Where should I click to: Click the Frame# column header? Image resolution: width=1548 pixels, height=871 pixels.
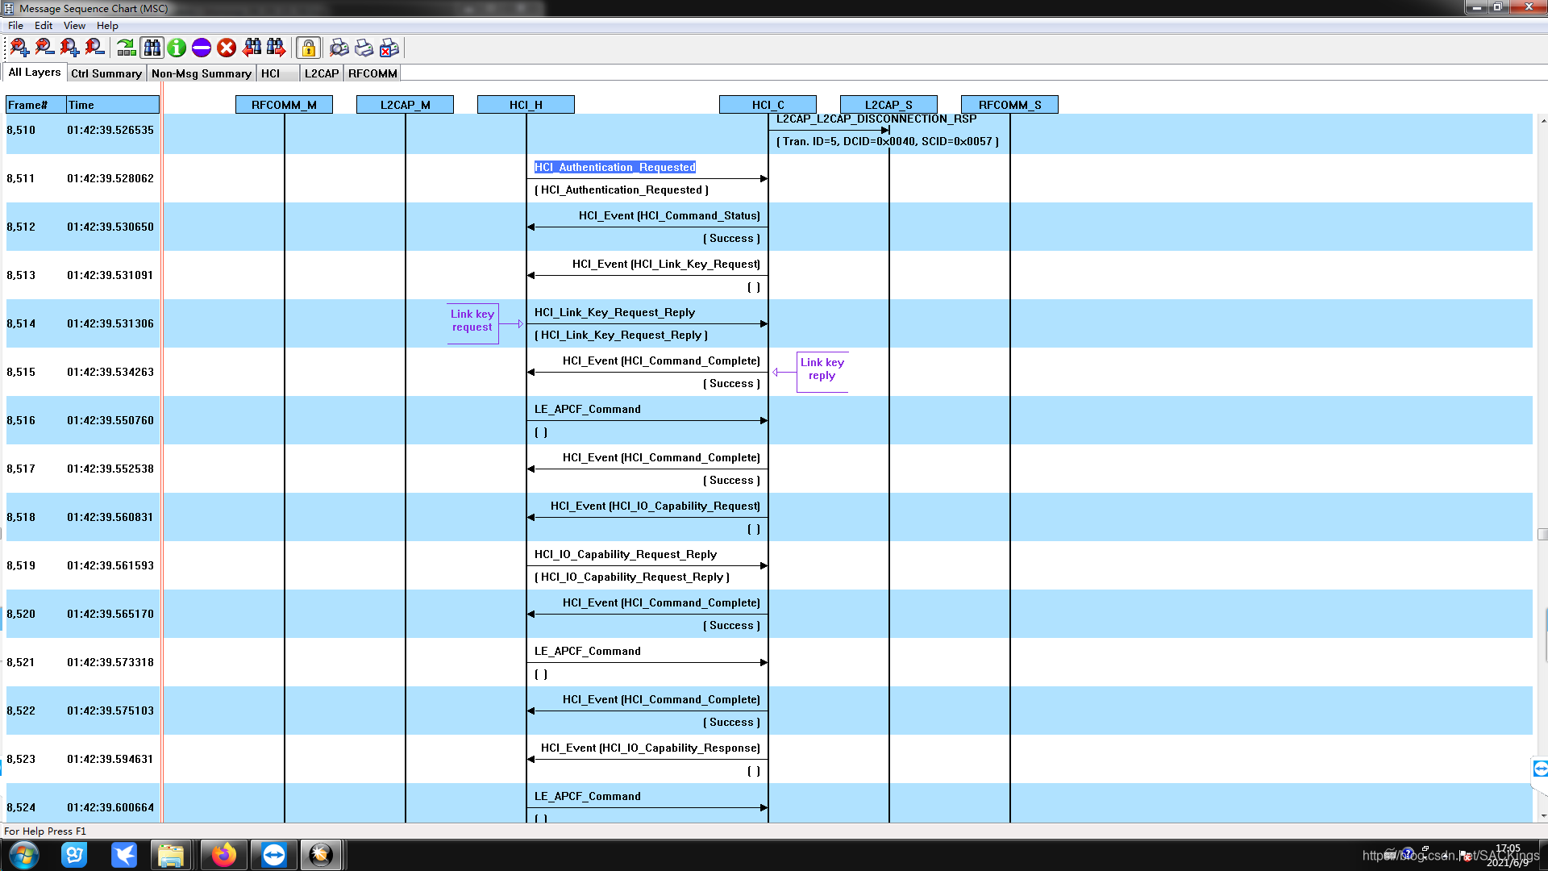(x=35, y=105)
